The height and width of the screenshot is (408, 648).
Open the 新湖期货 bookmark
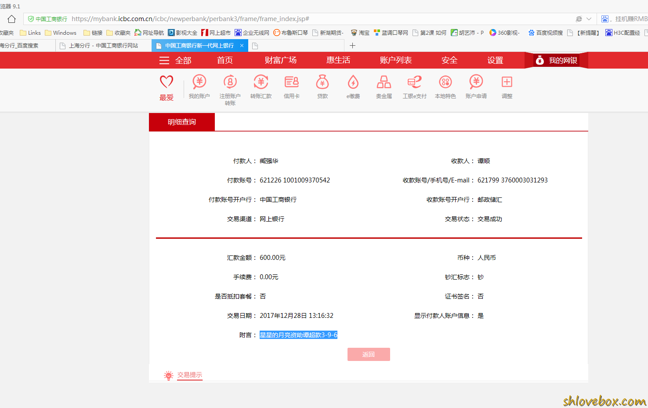coord(328,33)
